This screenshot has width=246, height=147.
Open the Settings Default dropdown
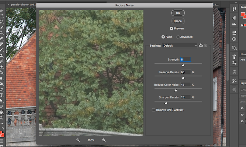180,46
